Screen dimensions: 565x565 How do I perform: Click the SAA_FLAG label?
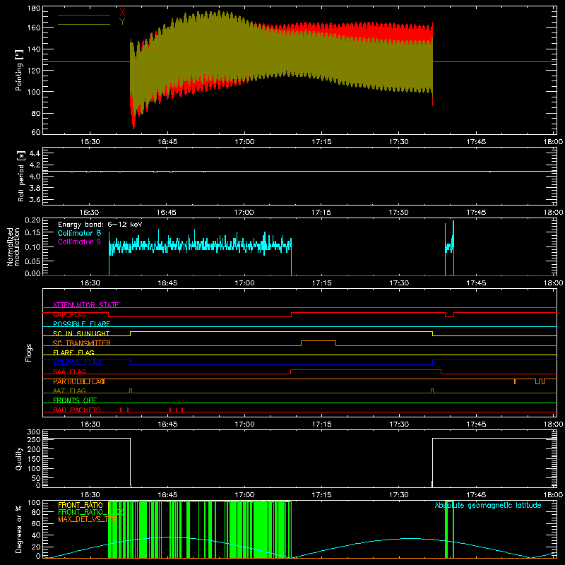point(69,371)
